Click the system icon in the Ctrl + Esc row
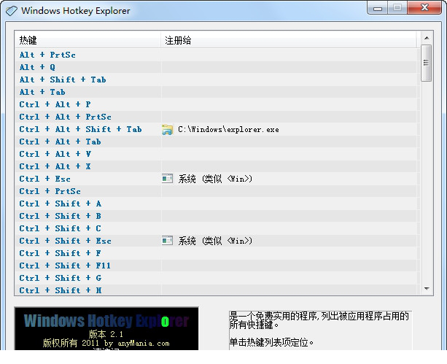Image resolution: width=447 pixels, height=364 pixels. point(167,179)
